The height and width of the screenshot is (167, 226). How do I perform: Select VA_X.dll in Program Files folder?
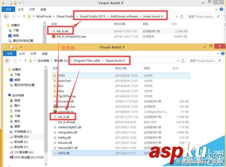(64, 117)
